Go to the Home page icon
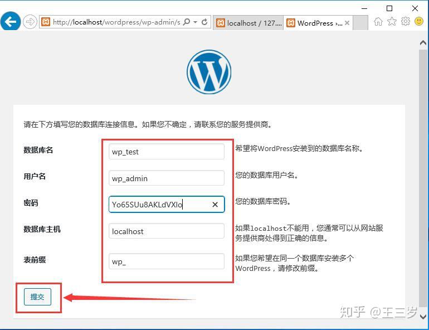 point(378,21)
